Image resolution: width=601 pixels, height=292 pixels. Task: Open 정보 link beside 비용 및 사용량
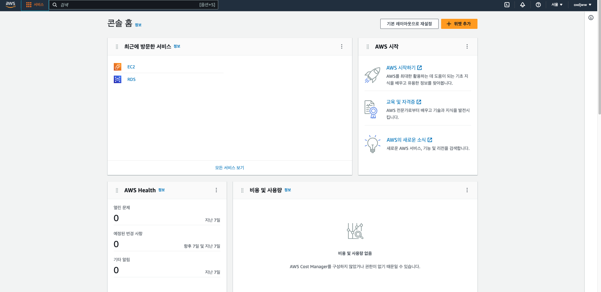(x=287, y=190)
